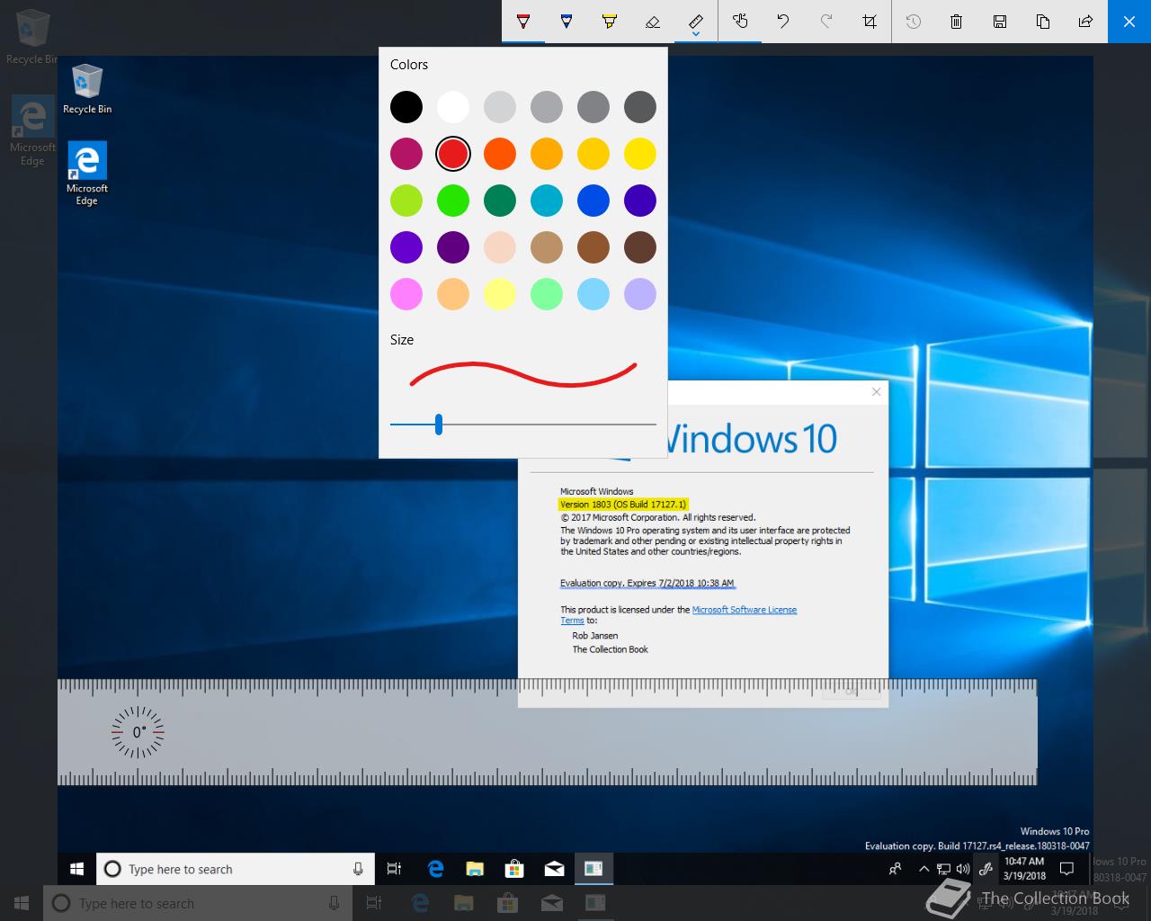Open the Microsoft Software License link
The width and height of the screenshot is (1151, 921).
[x=745, y=610]
